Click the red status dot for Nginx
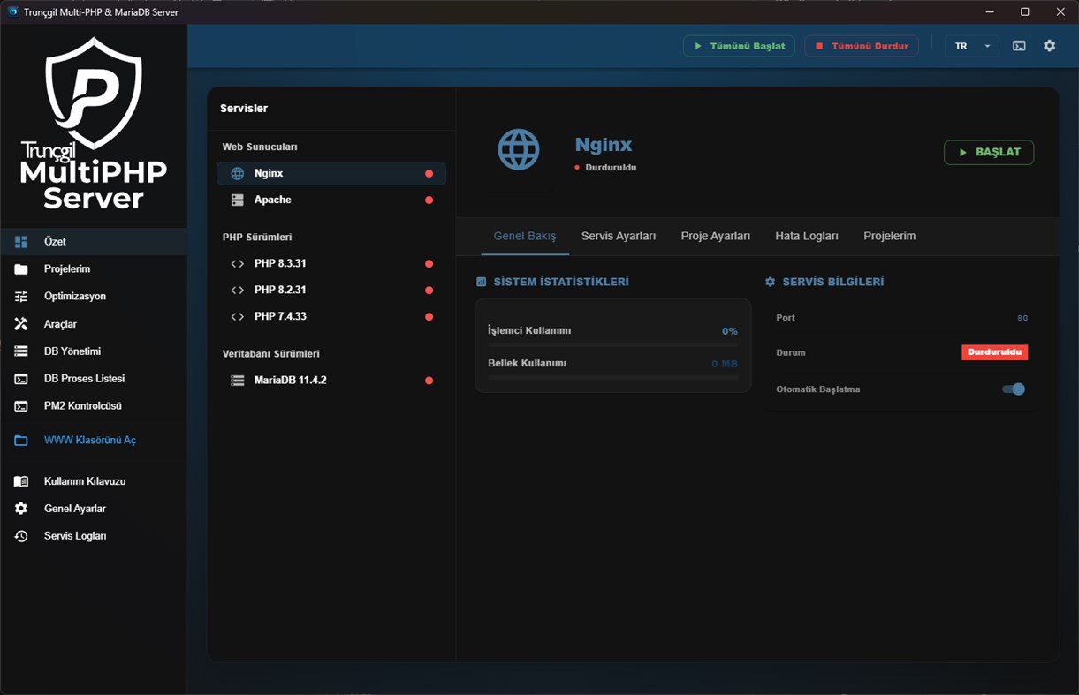This screenshot has height=695, width=1079. click(x=429, y=174)
